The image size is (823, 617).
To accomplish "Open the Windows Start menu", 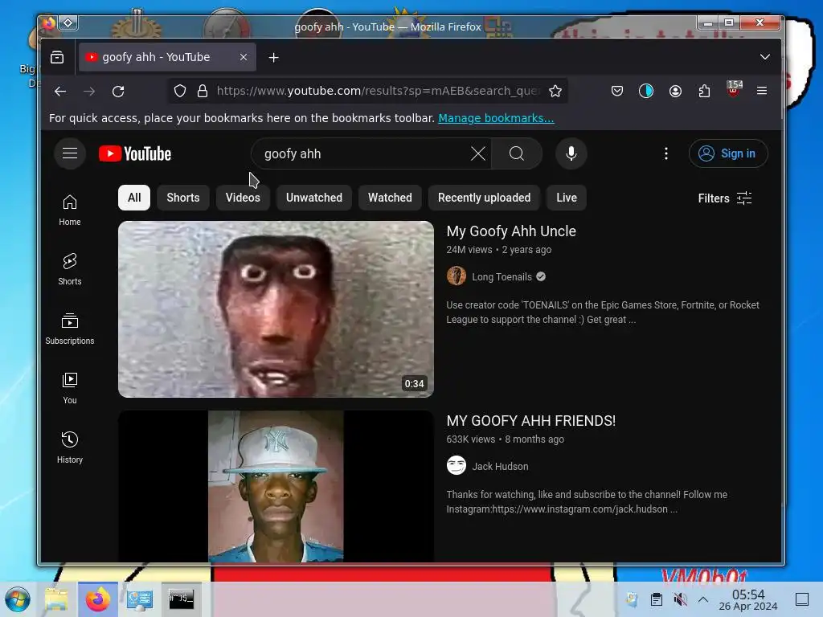I will [x=18, y=599].
